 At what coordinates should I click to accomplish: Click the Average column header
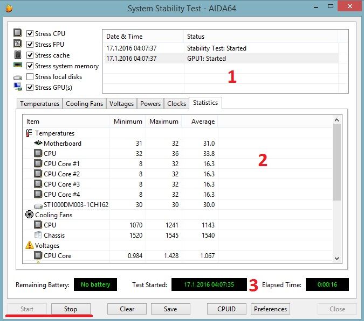[x=200, y=122]
